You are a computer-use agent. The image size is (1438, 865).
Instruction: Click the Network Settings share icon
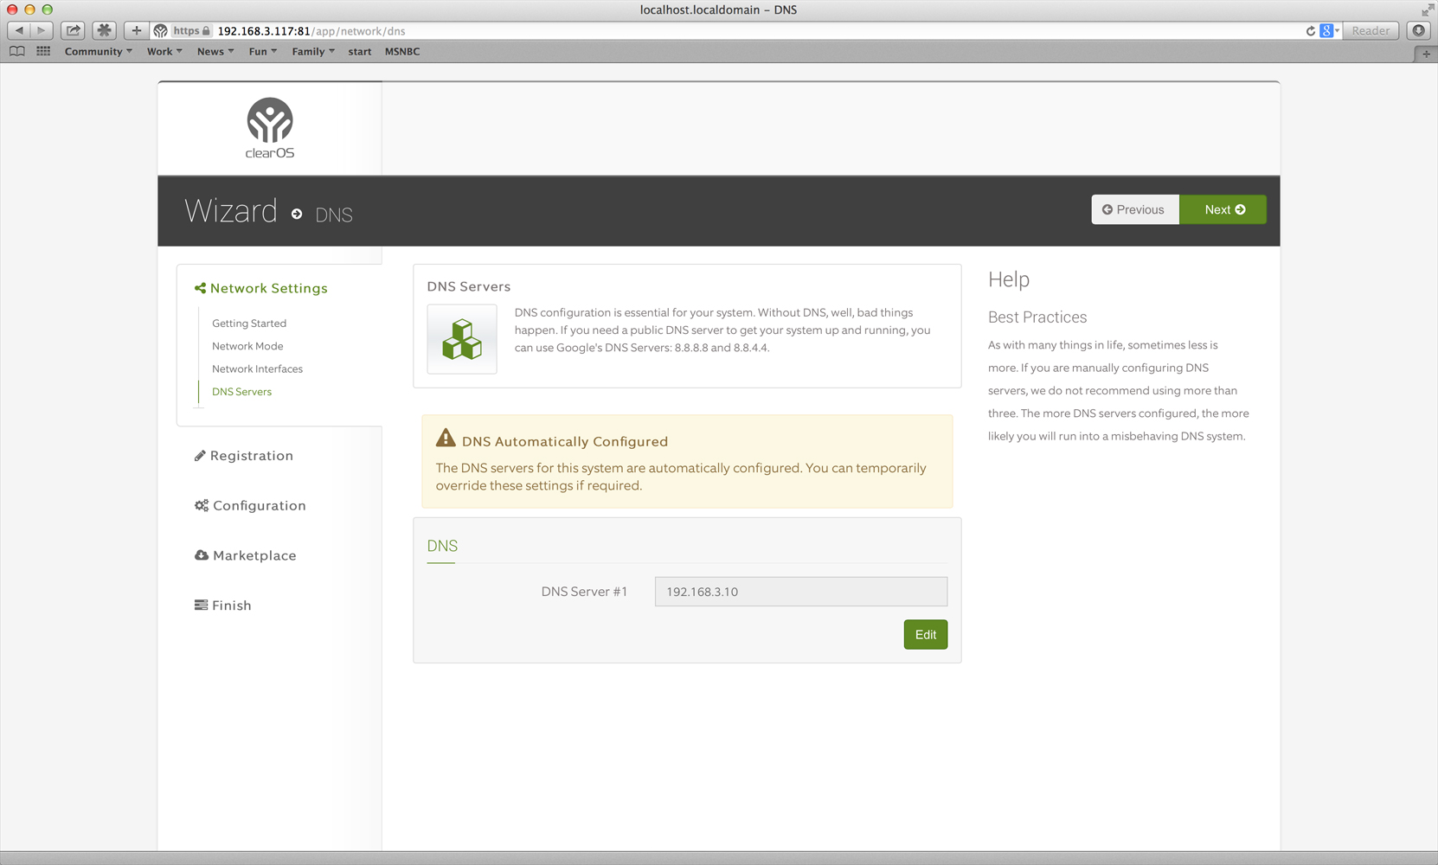coord(200,288)
